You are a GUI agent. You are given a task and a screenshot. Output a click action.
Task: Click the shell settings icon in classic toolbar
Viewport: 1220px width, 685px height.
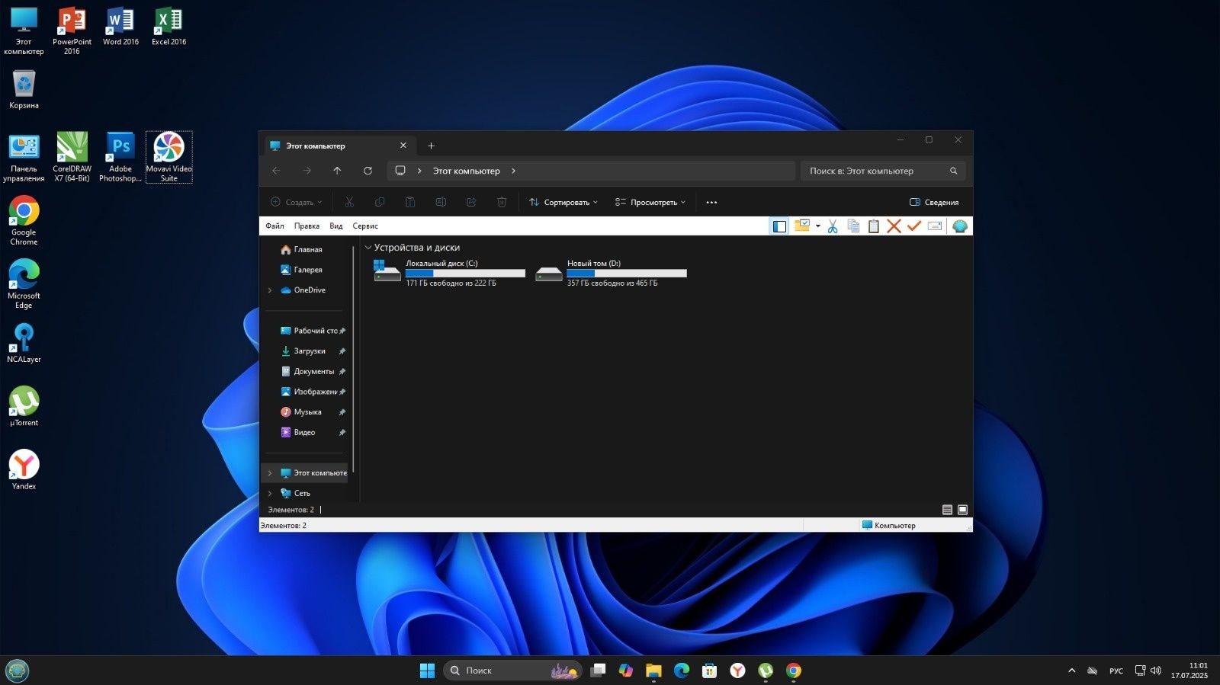click(960, 226)
